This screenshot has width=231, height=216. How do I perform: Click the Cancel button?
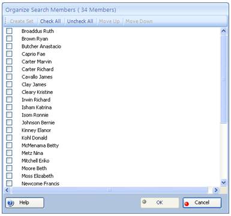click(202, 203)
